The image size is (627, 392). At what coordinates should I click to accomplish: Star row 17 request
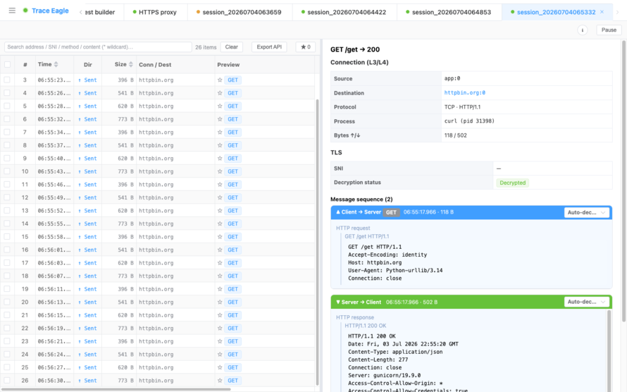(220, 263)
